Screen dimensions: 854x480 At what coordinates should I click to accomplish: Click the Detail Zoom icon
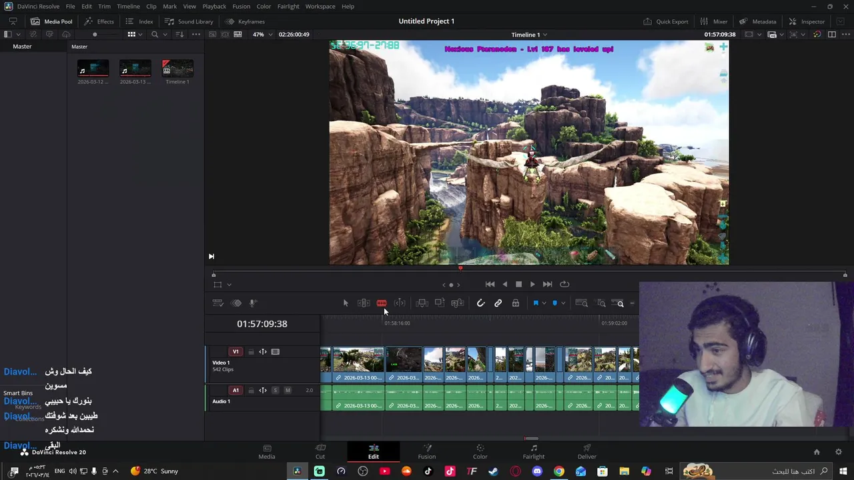(x=601, y=303)
